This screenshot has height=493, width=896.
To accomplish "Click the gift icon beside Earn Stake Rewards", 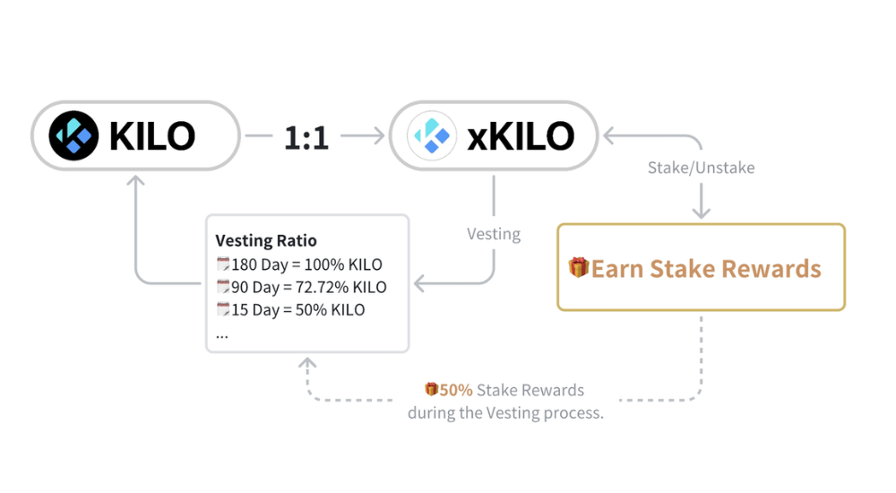I will (579, 267).
